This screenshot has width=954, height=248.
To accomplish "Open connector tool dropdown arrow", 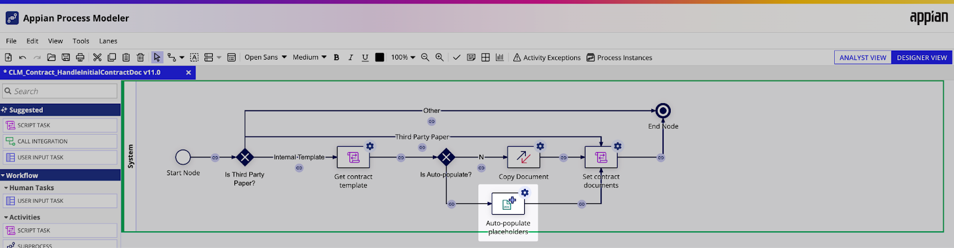I will [x=182, y=57].
